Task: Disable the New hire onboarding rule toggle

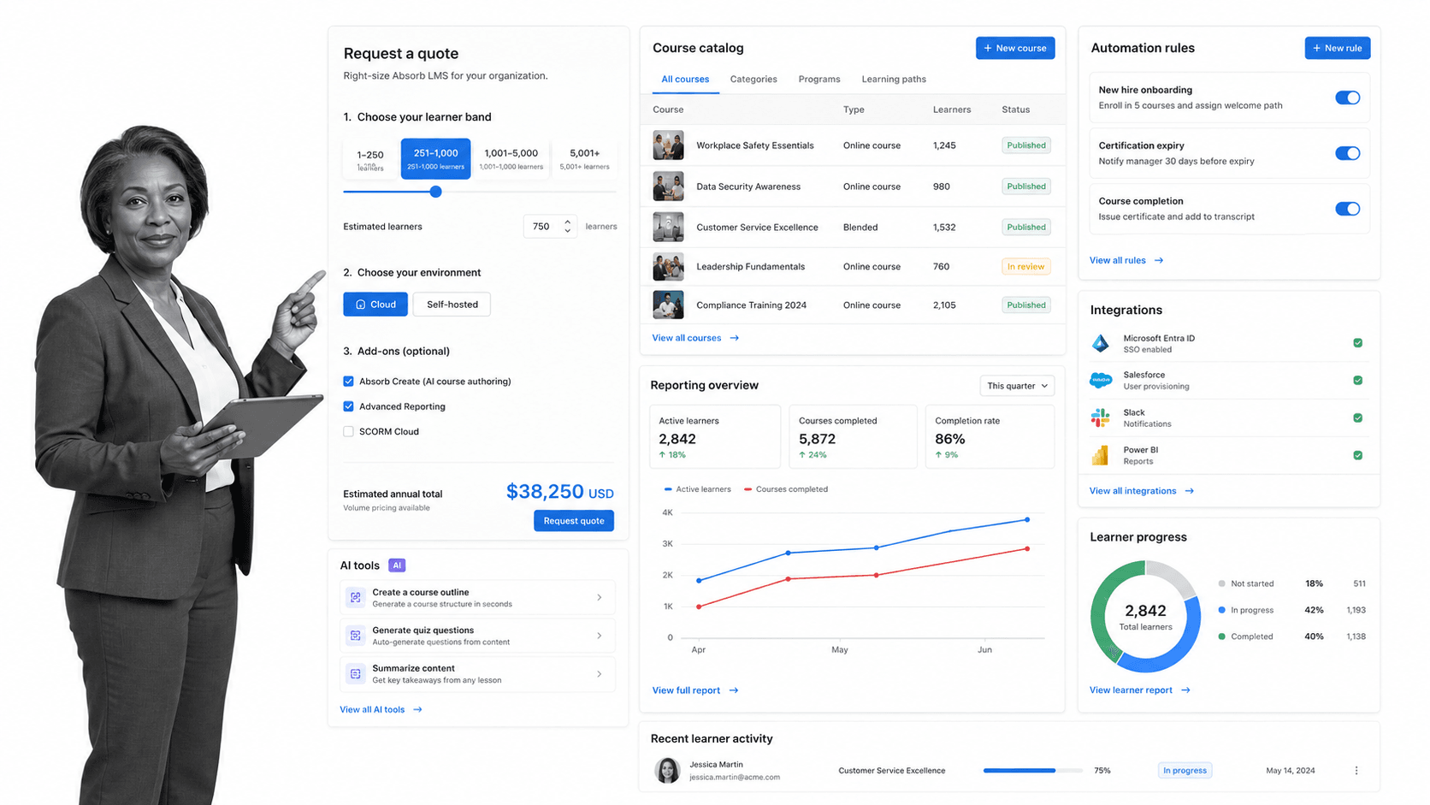Action: point(1347,98)
